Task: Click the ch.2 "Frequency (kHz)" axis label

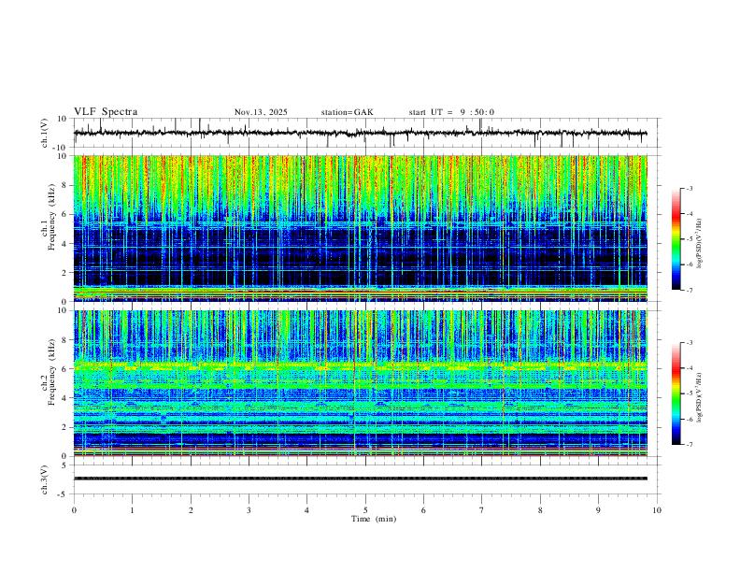Action: pyautogui.click(x=51, y=372)
